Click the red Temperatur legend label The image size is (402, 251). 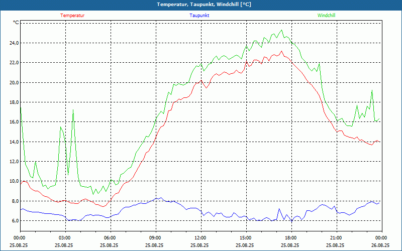point(72,16)
